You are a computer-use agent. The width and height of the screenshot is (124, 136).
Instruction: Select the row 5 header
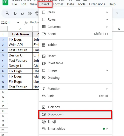(4, 55)
